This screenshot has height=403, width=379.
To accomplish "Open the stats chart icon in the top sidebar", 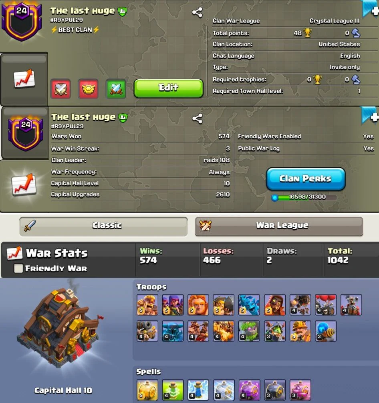I will [x=24, y=78].
